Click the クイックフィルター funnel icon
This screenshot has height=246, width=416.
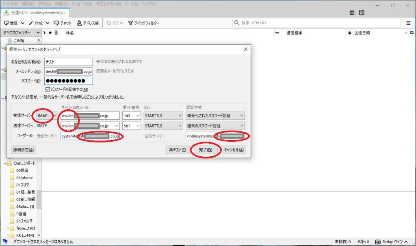[130, 23]
